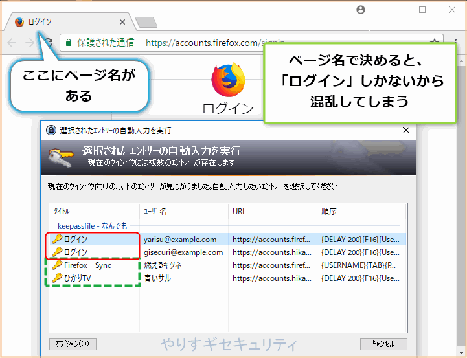
Task: Sort entries by タイトル column header
Action: point(95,211)
